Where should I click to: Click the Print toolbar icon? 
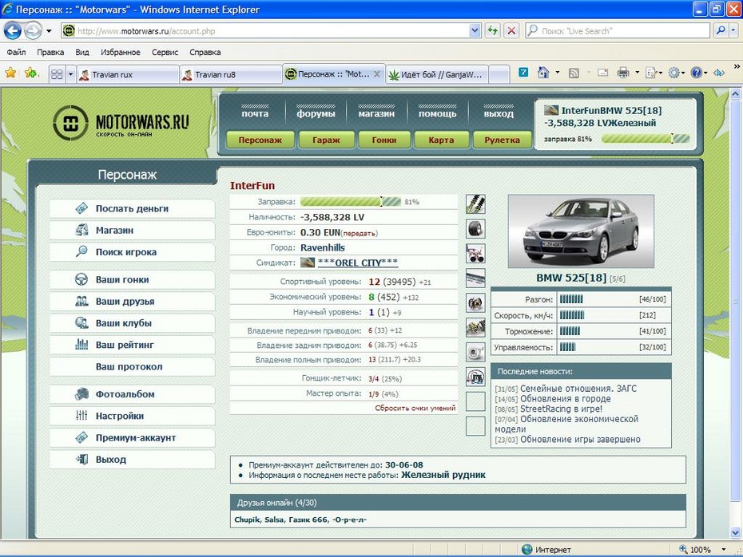(623, 73)
